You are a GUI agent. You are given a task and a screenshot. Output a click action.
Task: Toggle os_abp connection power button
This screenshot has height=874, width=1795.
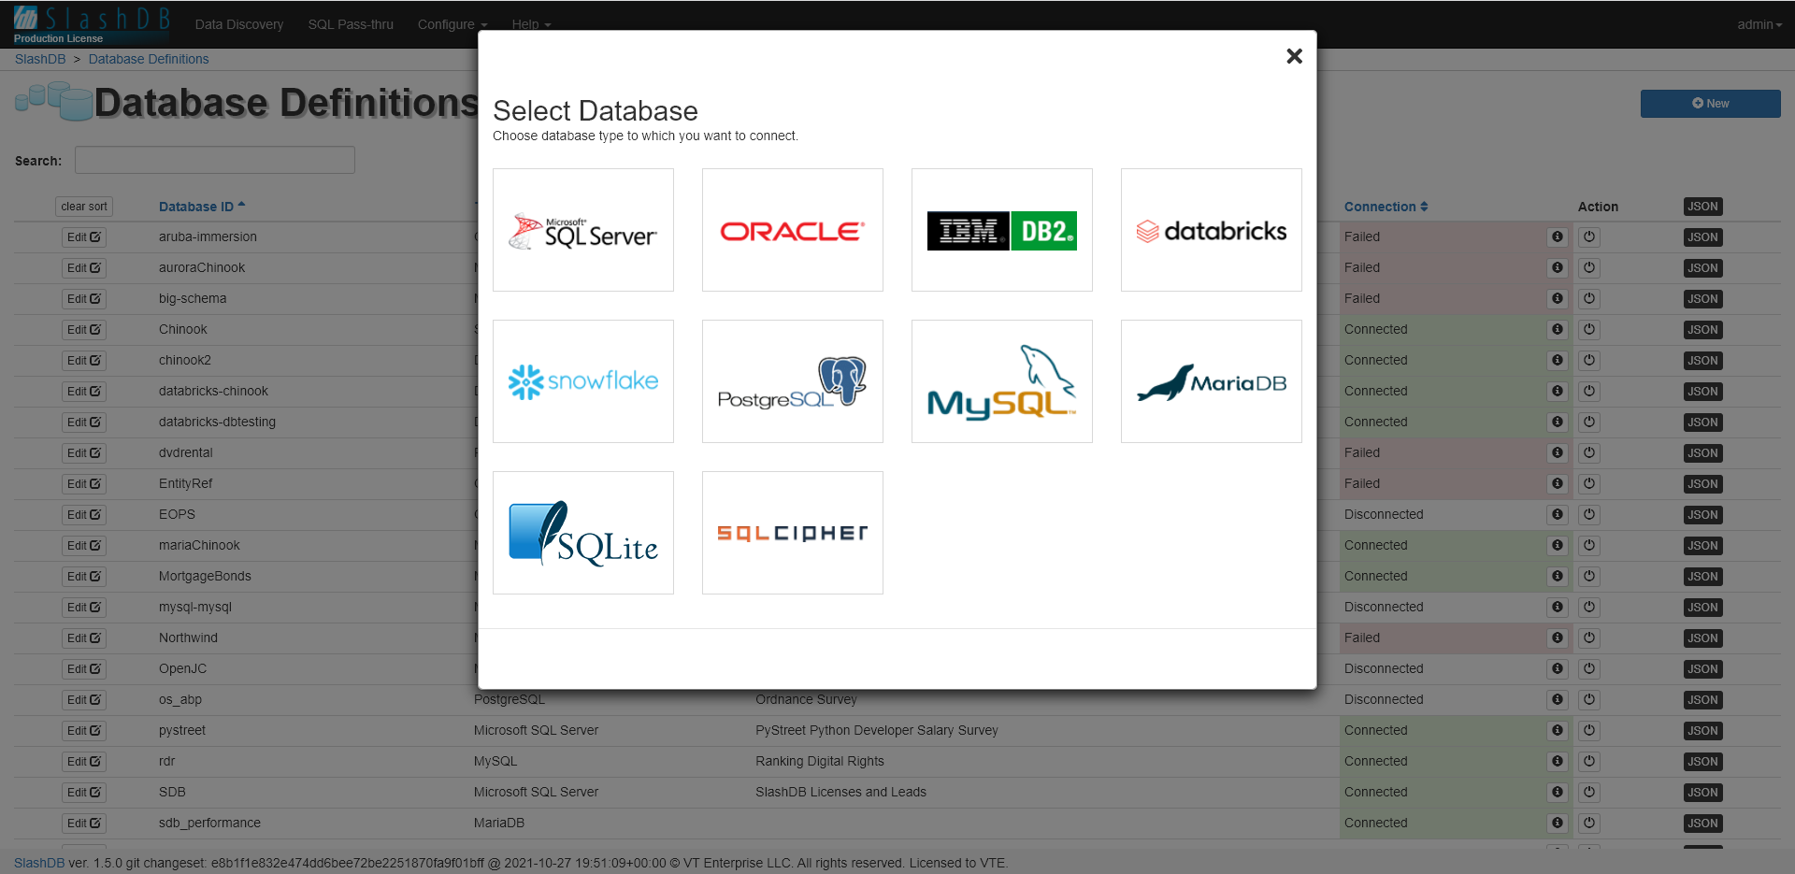[1589, 700]
